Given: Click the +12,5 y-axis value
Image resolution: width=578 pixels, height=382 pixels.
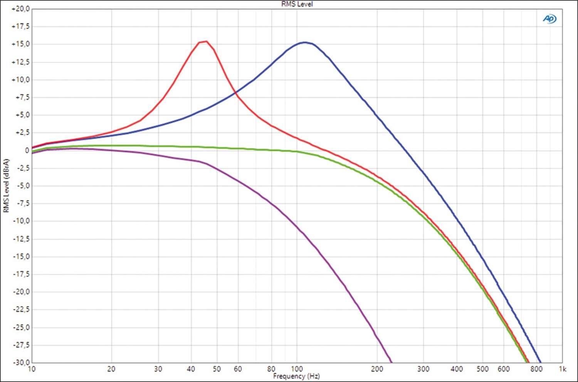Looking at the screenshot, I should coord(20,62).
